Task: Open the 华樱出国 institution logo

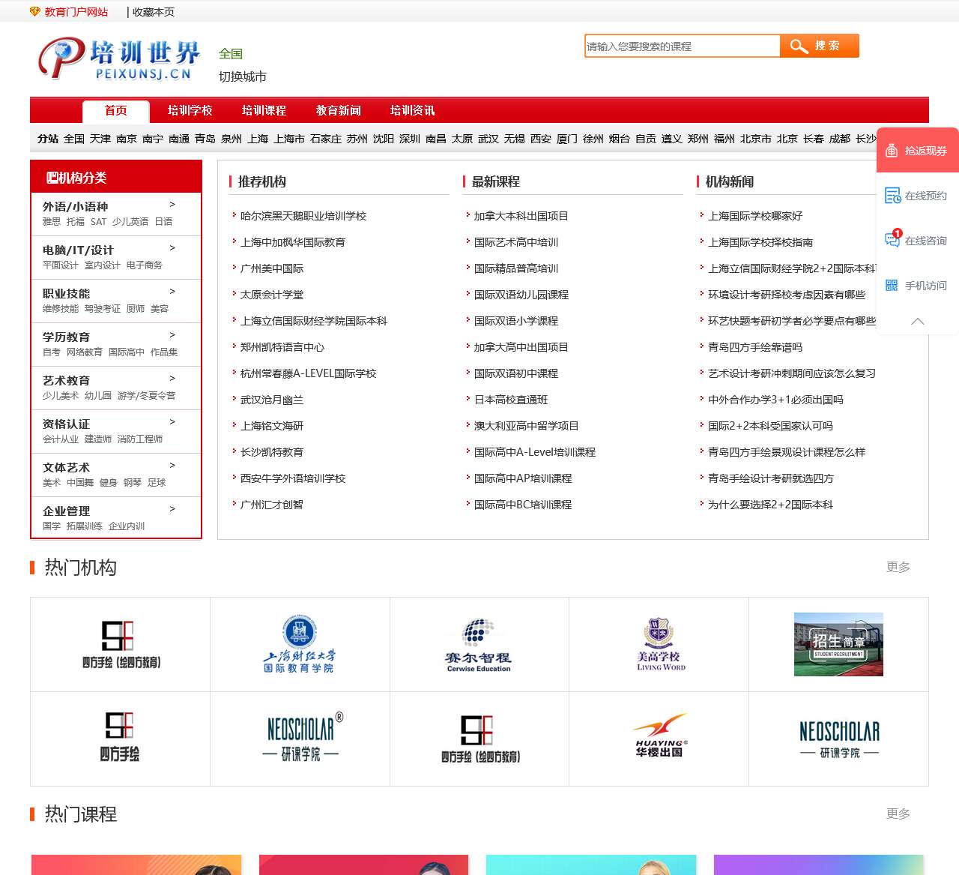Action: (x=659, y=738)
